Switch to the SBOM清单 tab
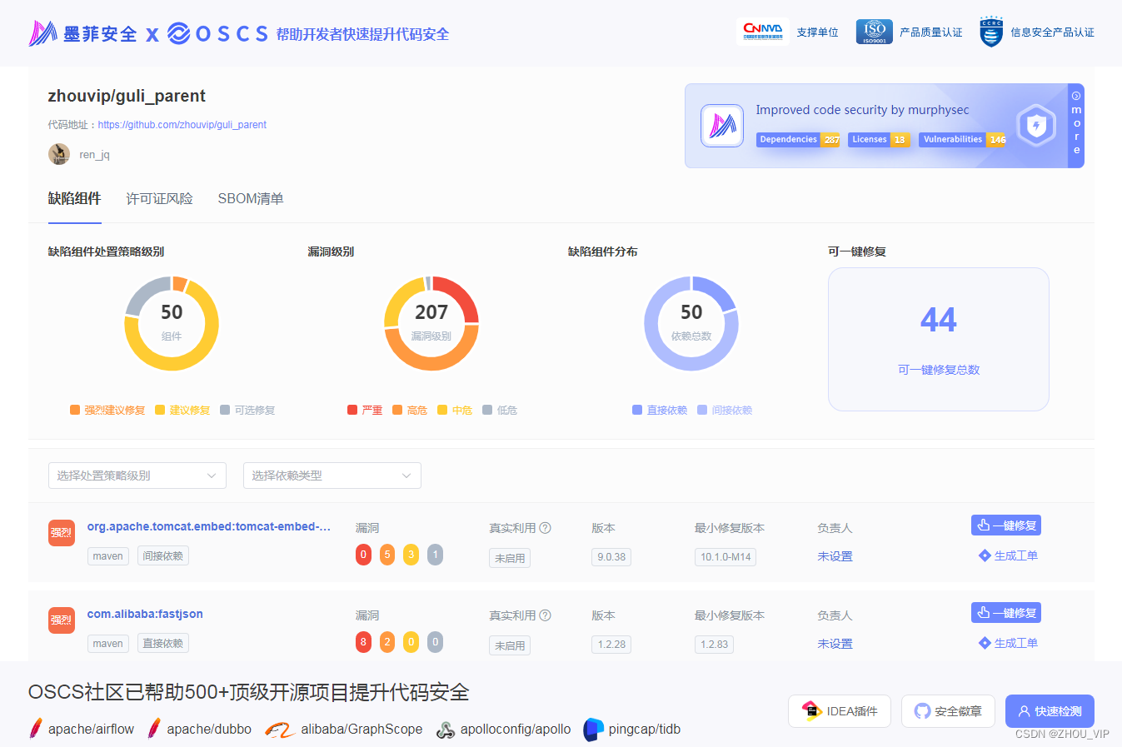1122x747 pixels. pyautogui.click(x=250, y=198)
